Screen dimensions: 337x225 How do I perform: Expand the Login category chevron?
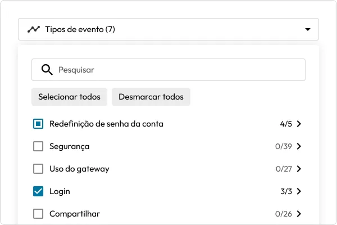[299, 191]
